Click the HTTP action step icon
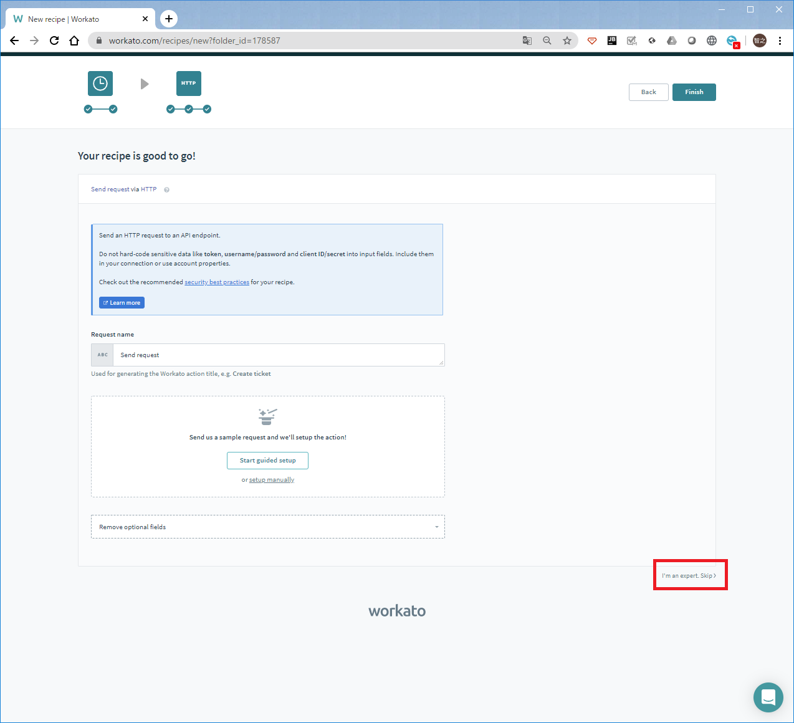 189,84
